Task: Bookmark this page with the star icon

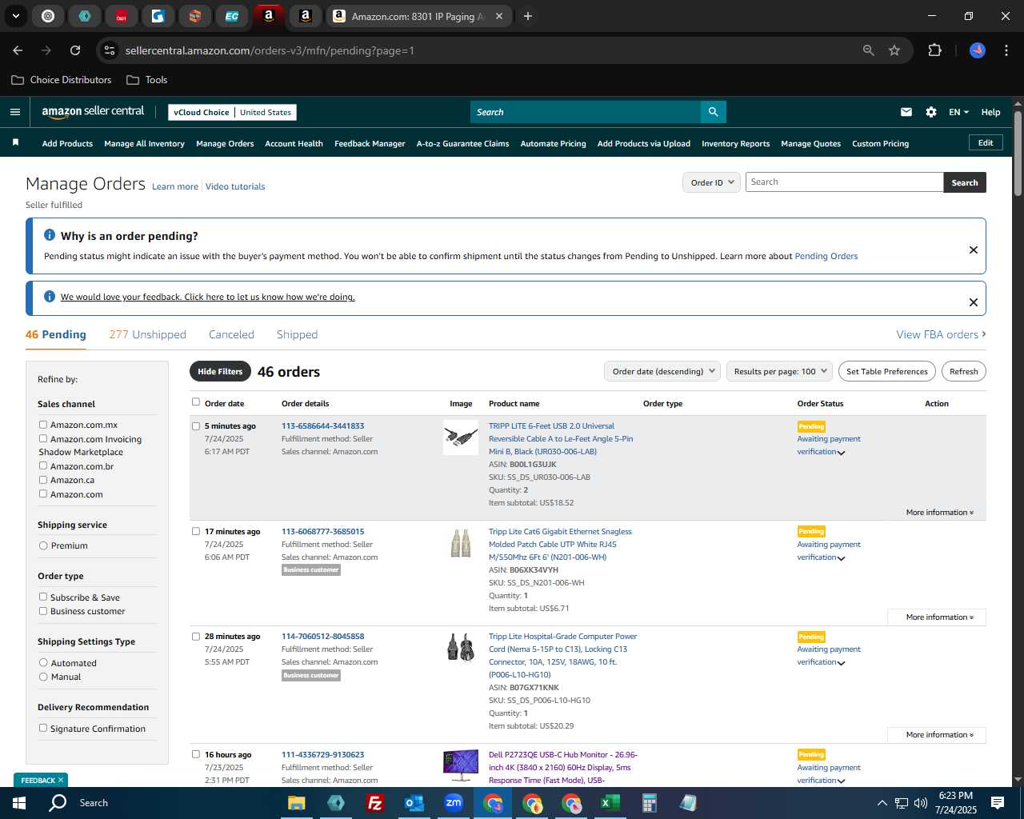Action: (x=894, y=50)
